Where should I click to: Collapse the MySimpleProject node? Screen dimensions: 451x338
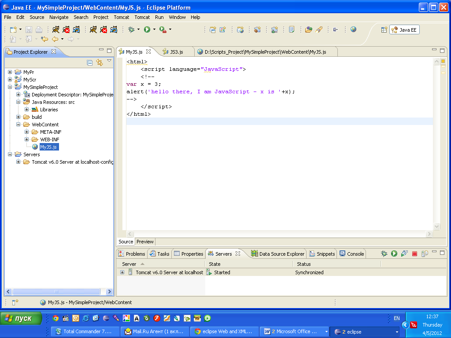[10, 87]
